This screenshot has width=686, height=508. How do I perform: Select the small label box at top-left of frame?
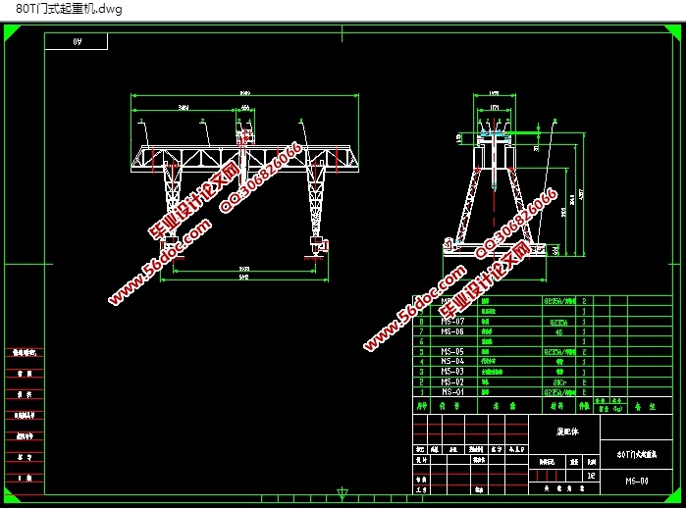click(x=77, y=41)
